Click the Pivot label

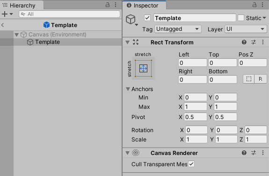[138, 117]
